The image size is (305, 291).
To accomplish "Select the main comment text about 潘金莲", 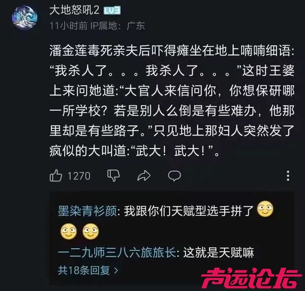I will coord(172,101).
